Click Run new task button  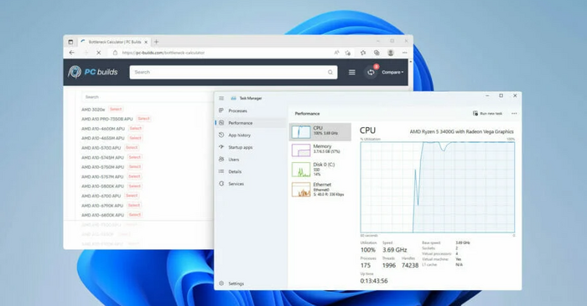[487, 114]
